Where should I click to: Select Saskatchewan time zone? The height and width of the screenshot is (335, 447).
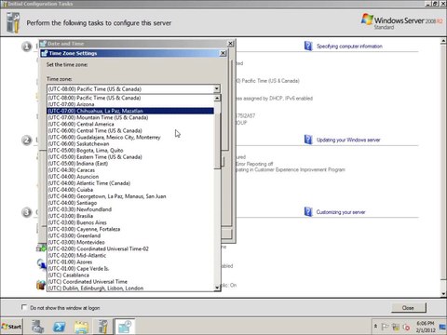130,143
